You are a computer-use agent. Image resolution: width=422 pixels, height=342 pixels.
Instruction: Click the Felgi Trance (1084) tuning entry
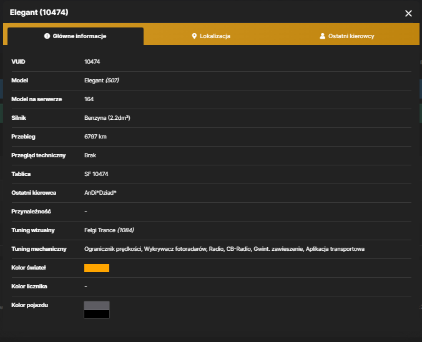point(109,230)
